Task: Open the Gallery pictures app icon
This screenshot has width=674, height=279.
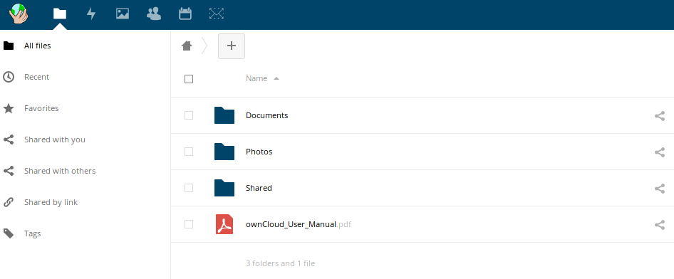Action: tap(123, 14)
